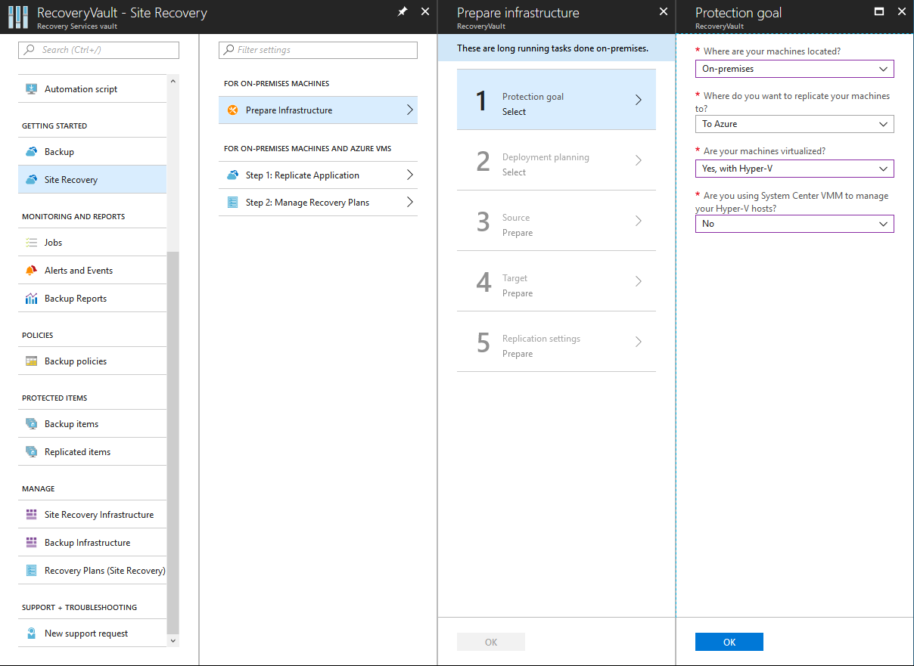Open Backup Infrastructure in sidebar
Viewport: 914px width, 666px height.
click(x=92, y=542)
